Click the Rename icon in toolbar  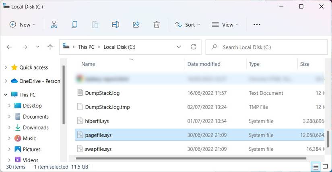pos(115,25)
